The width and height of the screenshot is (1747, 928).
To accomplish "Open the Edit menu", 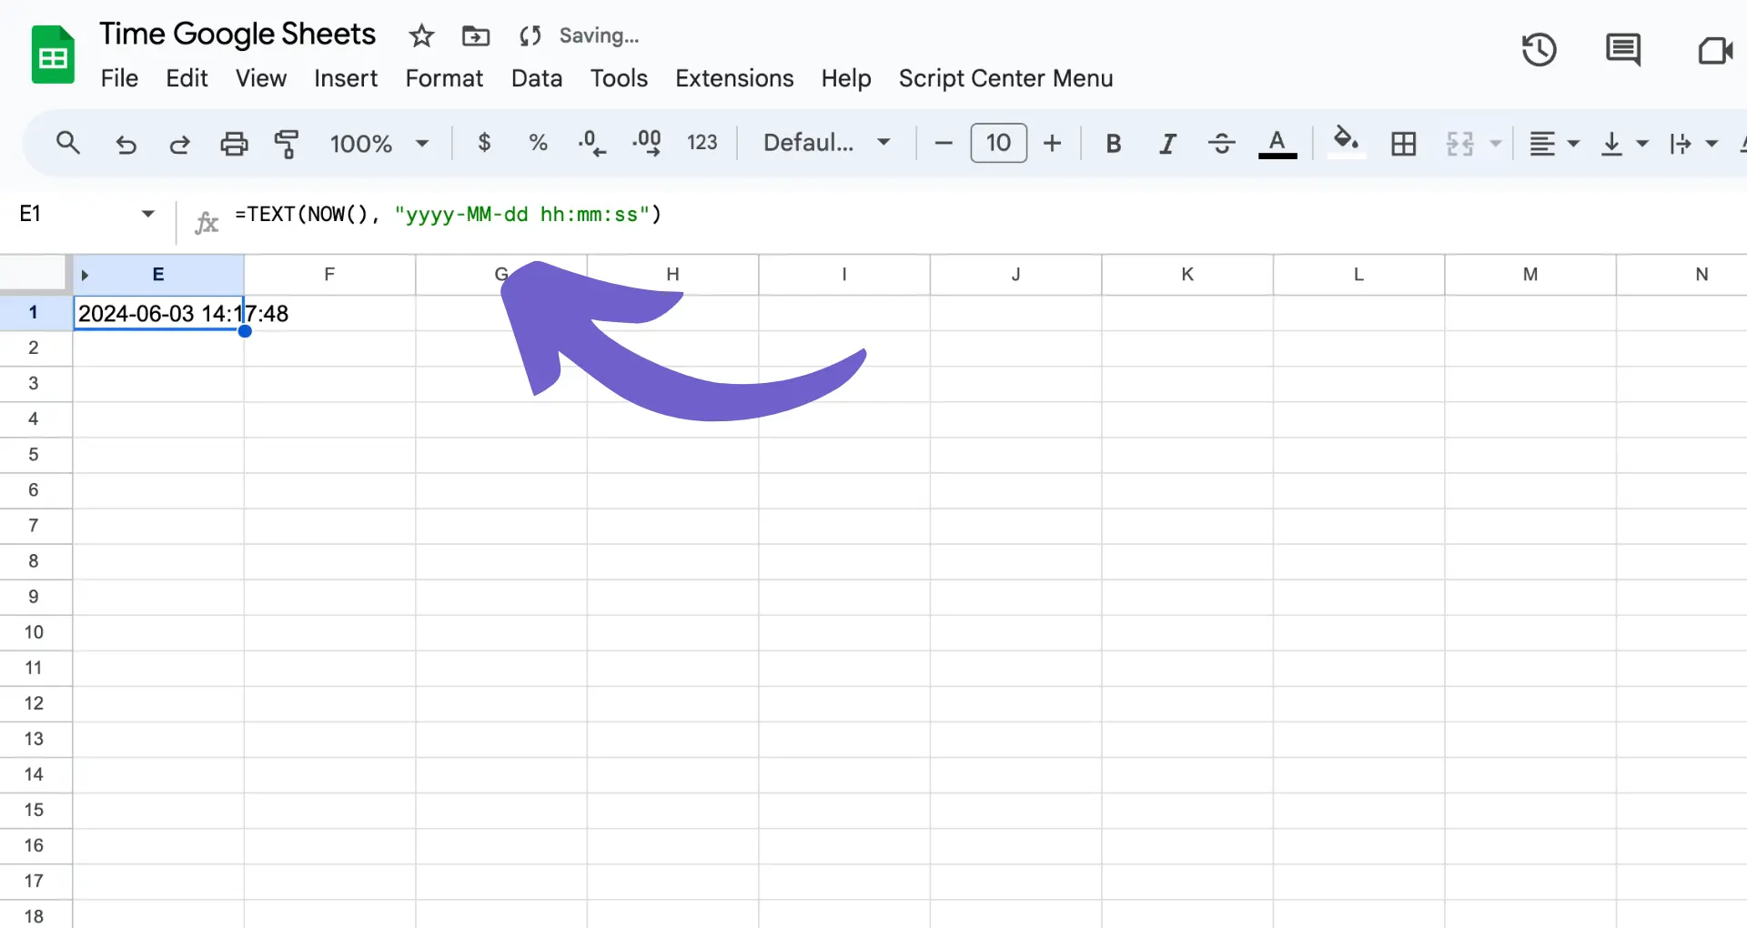I will click(x=187, y=78).
